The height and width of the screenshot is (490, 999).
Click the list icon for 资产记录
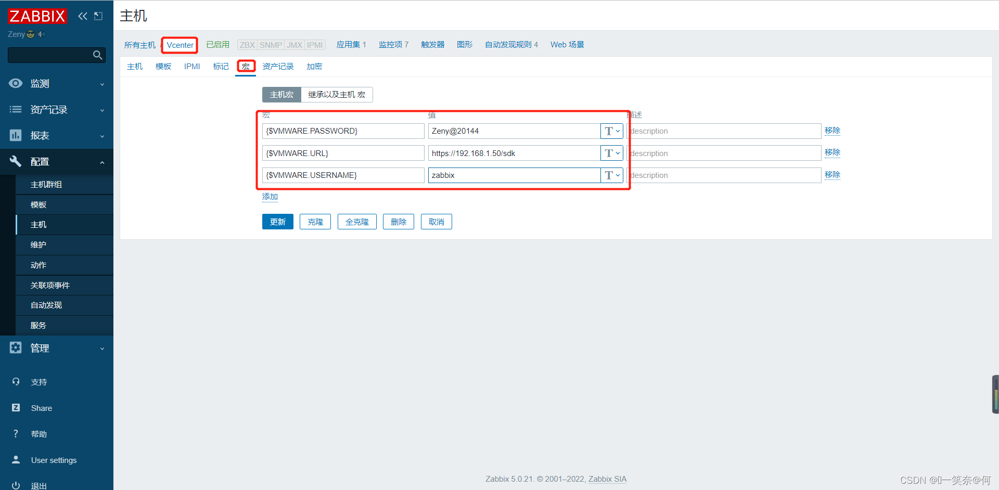[16, 109]
